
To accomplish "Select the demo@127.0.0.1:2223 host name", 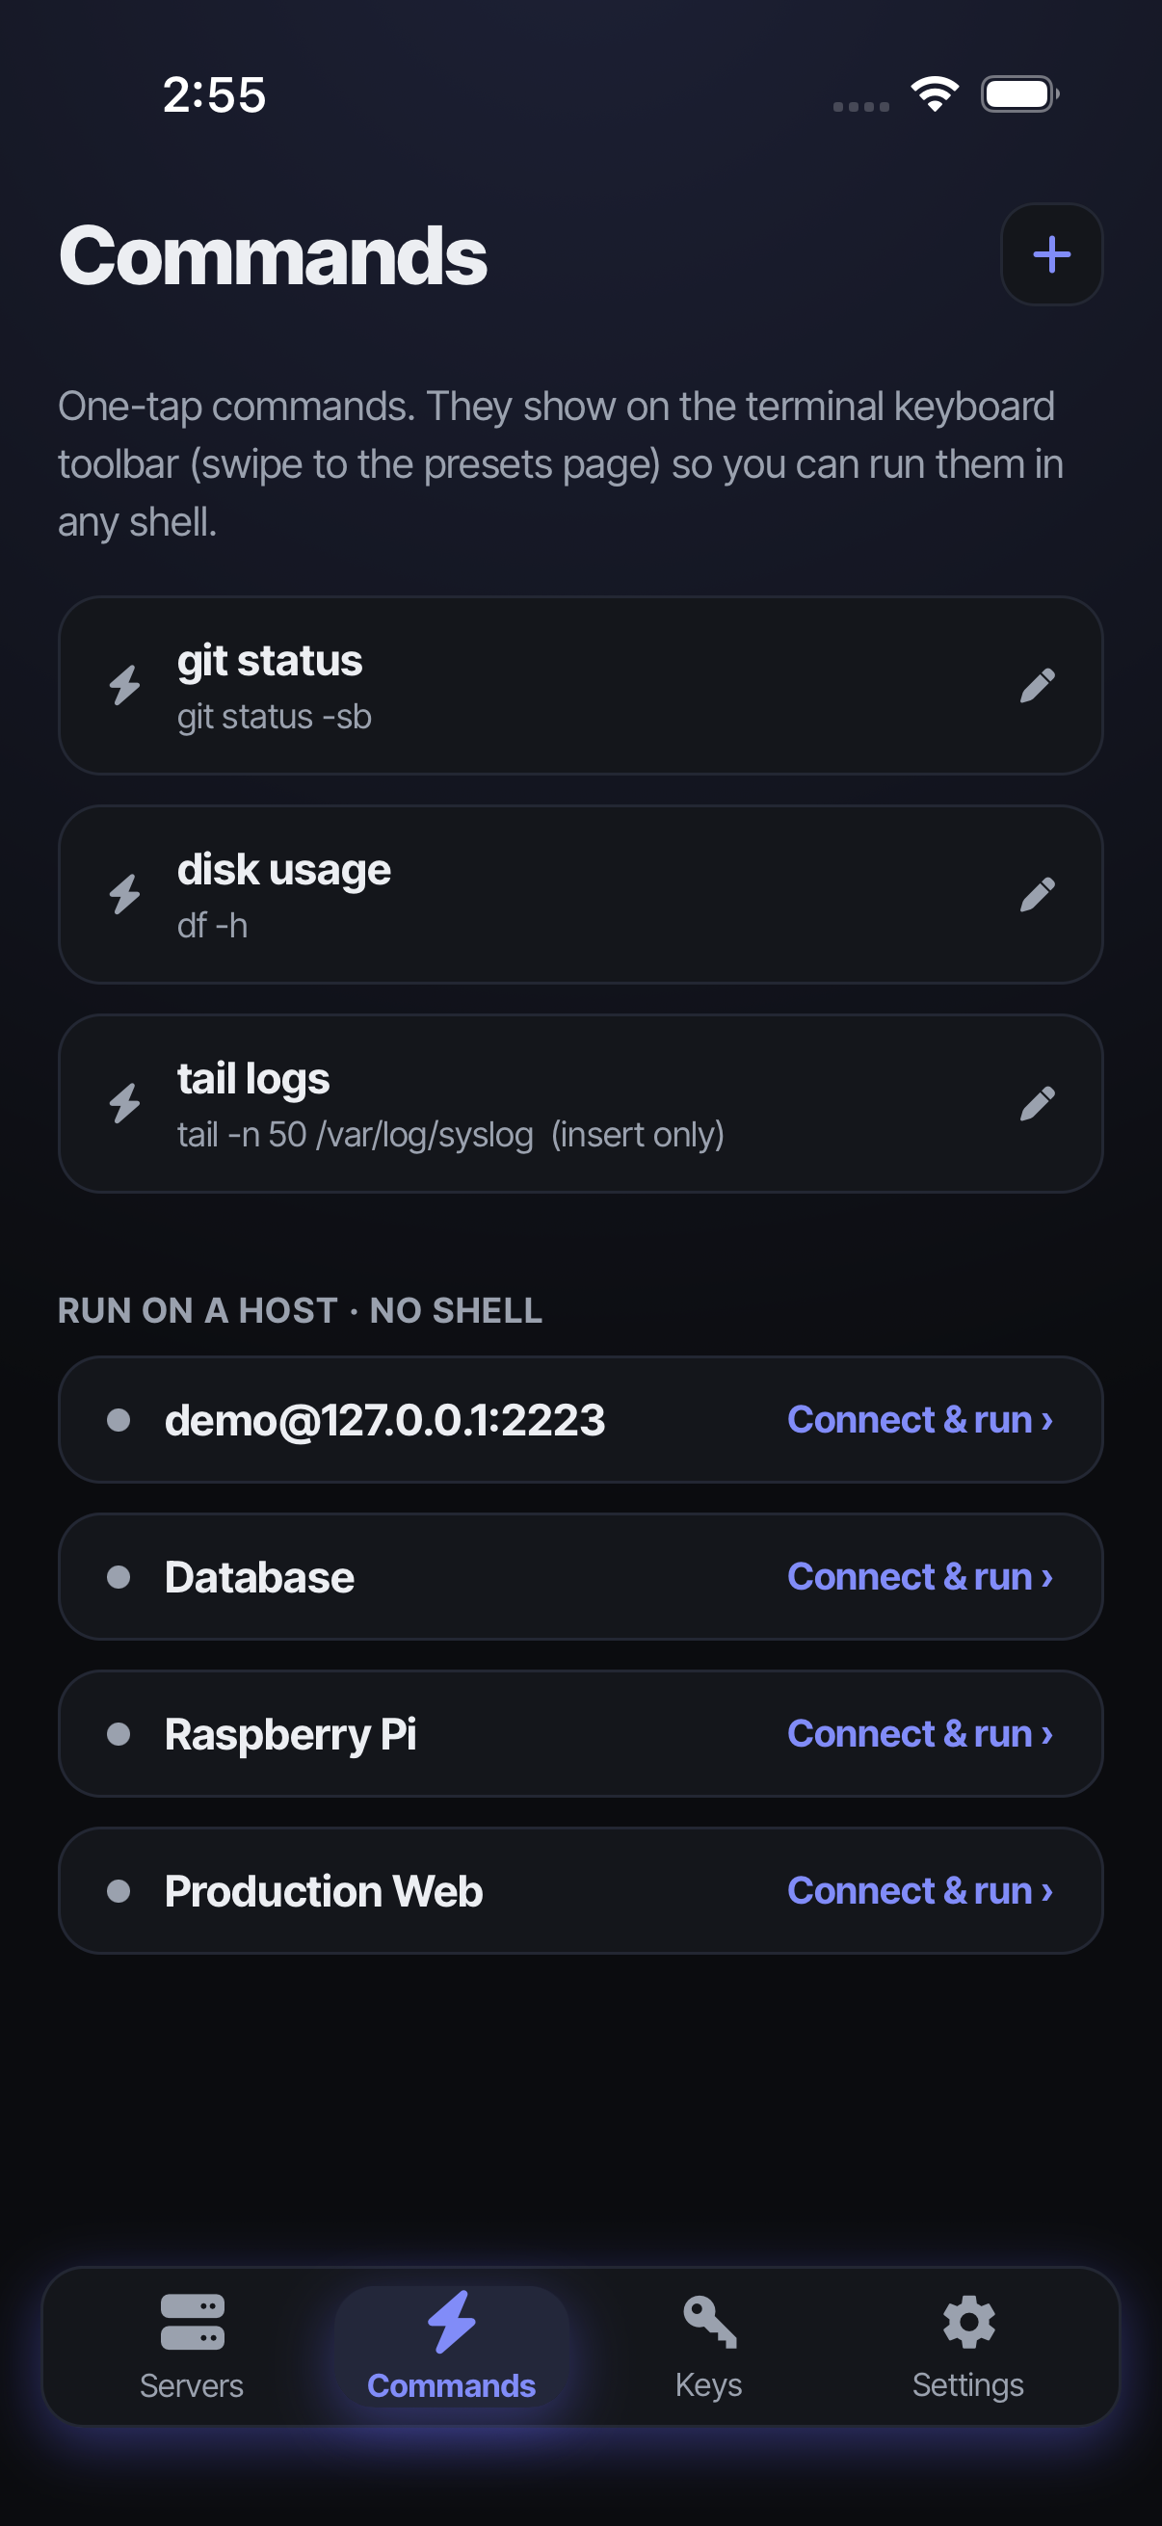I will [384, 1420].
